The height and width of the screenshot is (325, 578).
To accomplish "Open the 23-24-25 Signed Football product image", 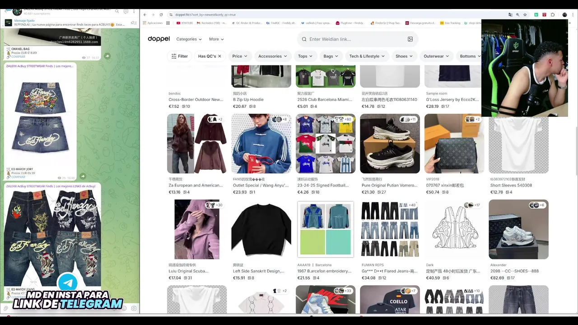I will [x=326, y=144].
